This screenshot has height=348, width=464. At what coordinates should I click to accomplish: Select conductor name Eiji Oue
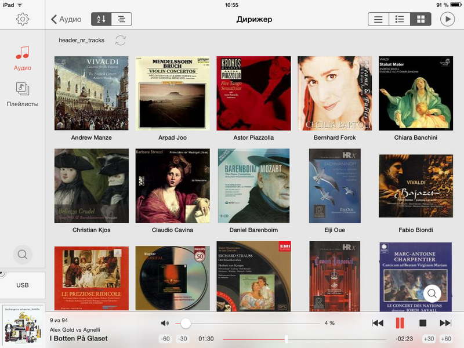(x=335, y=230)
